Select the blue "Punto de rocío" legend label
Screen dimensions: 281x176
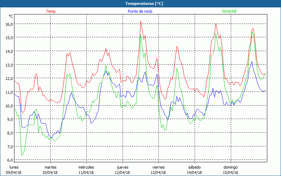(x=140, y=11)
